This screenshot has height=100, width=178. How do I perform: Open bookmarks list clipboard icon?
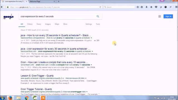click(x=142, y=7)
